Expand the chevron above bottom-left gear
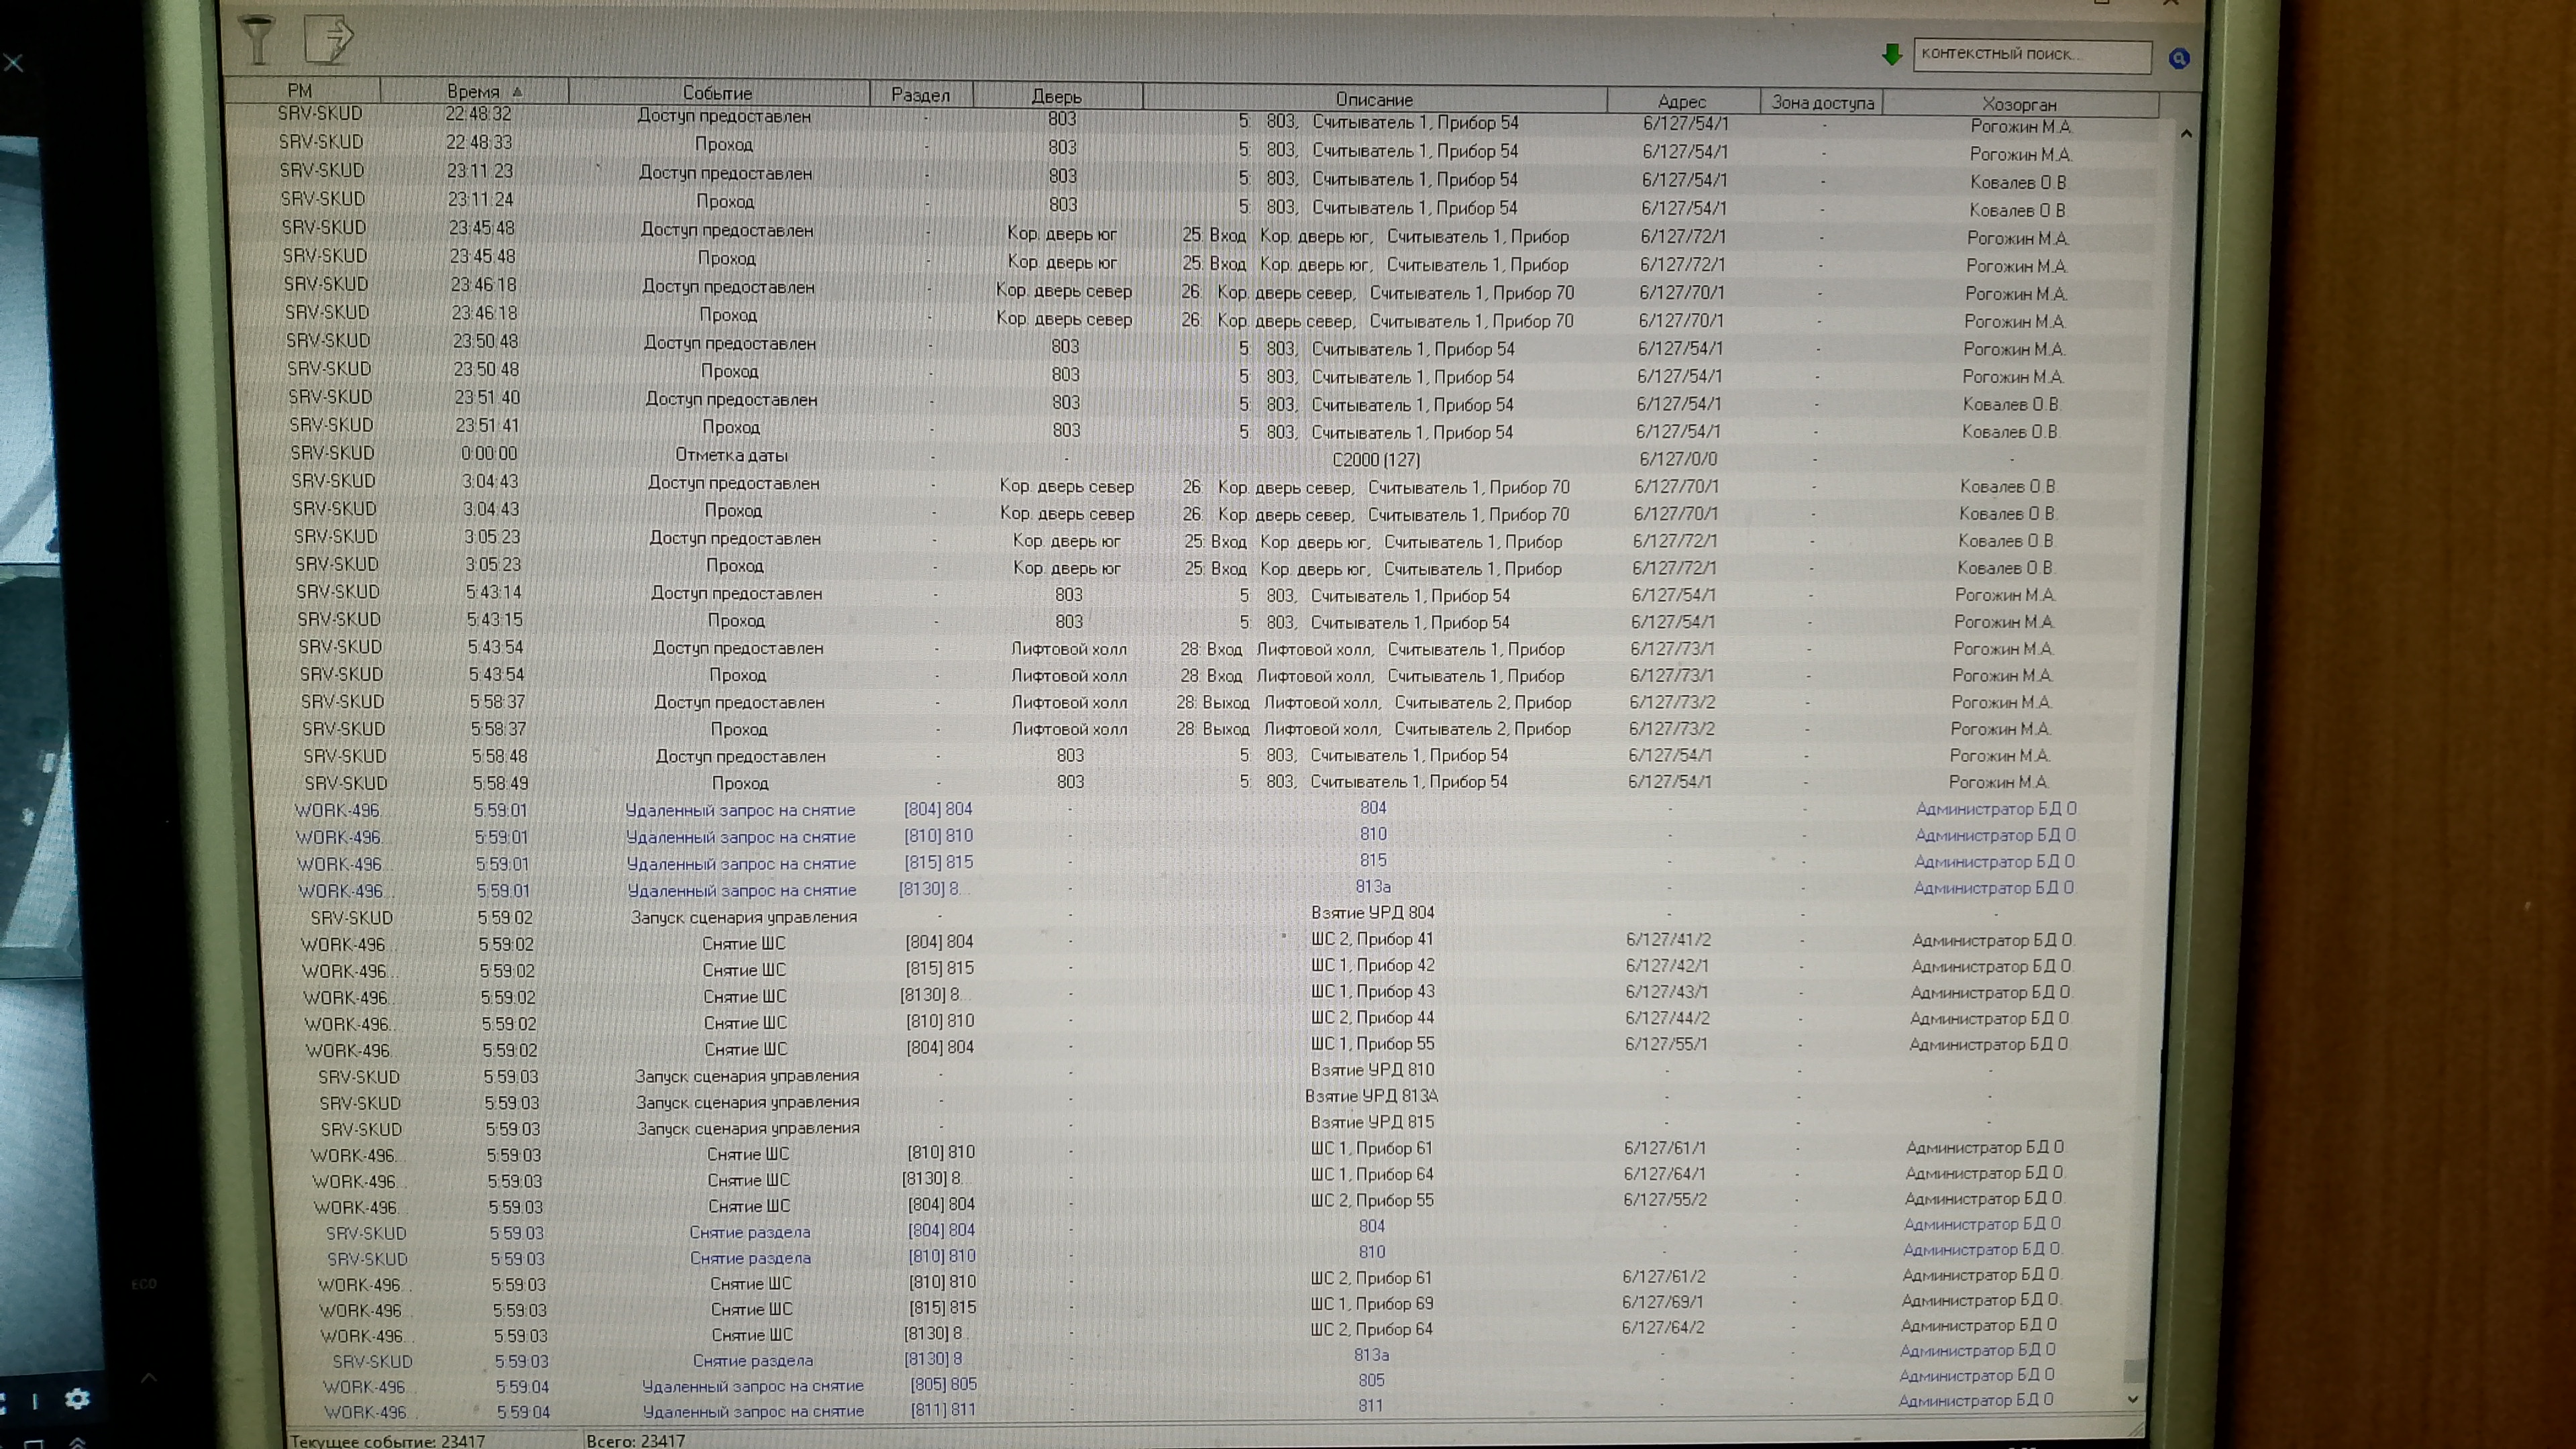 148,1377
